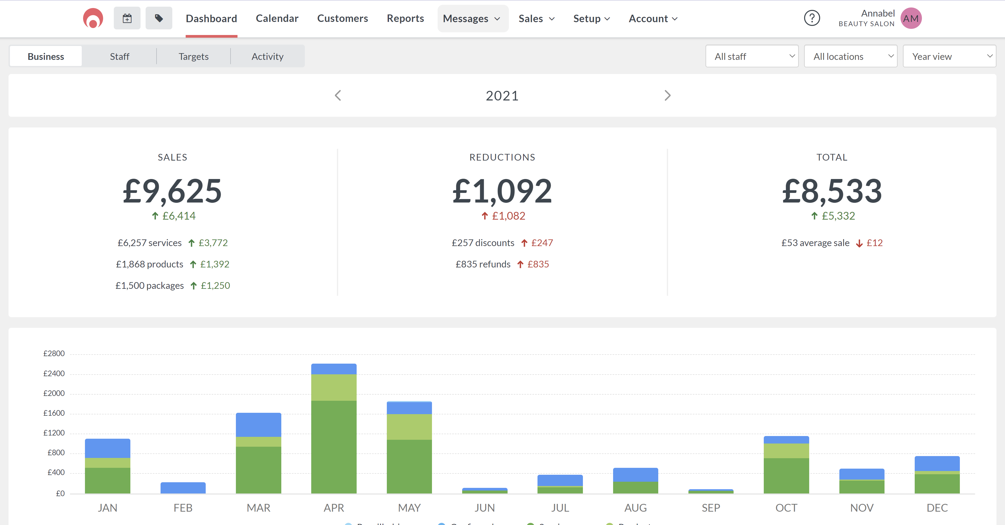This screenshot has height=525, width=1005.
Task: Click the JUN month label on axis
Action: pyautogui.click(x=485, y=508)
